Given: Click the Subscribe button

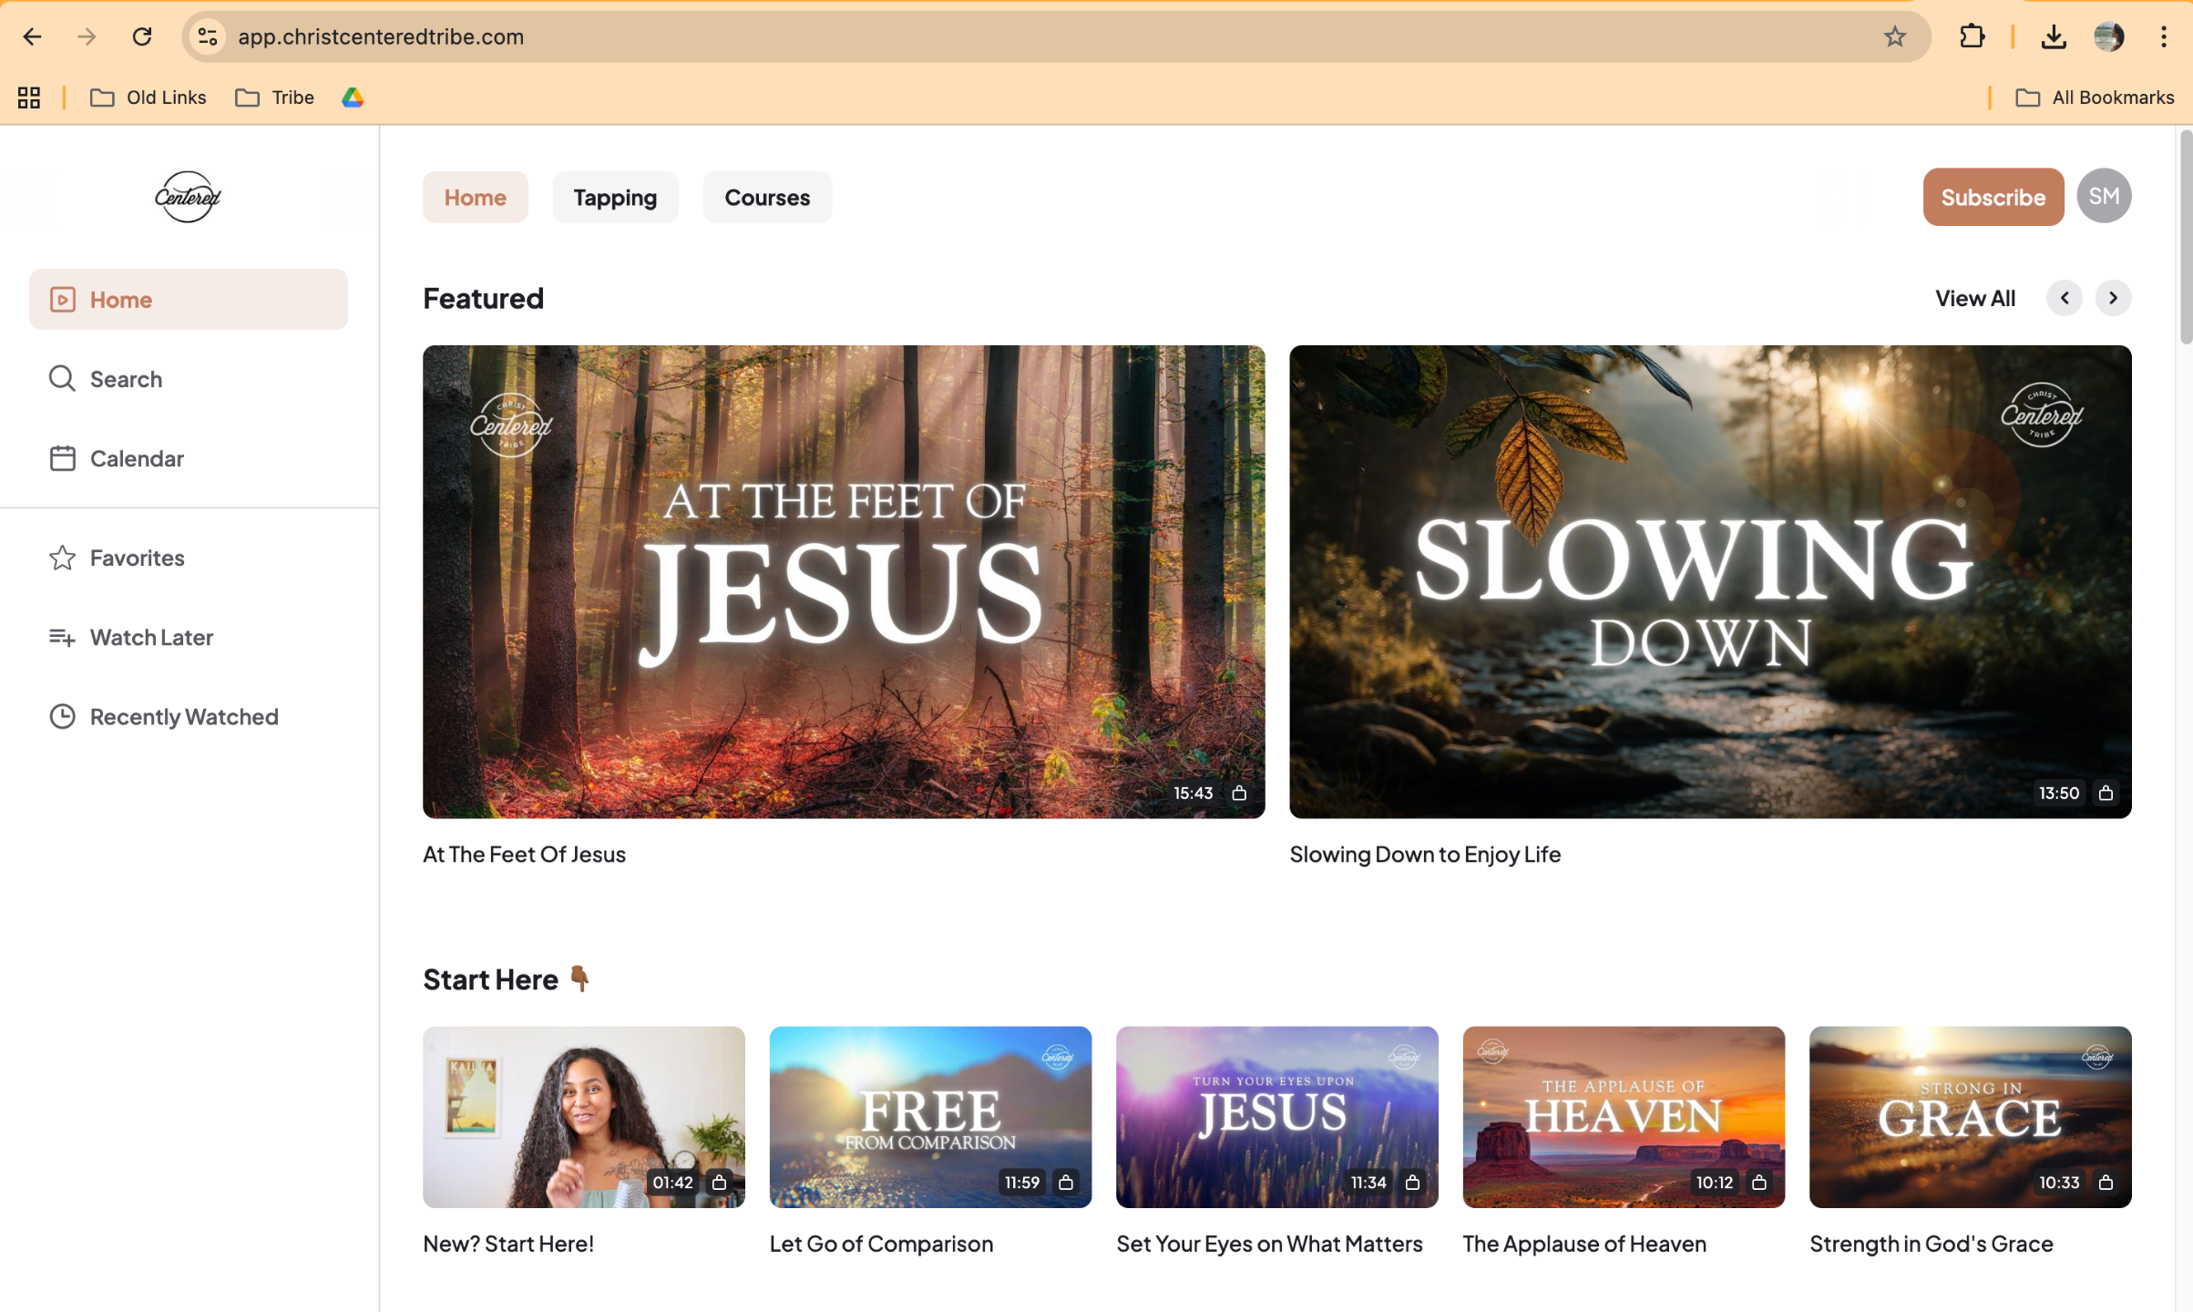Looking at the screenshot, I should click(1993, 197).
